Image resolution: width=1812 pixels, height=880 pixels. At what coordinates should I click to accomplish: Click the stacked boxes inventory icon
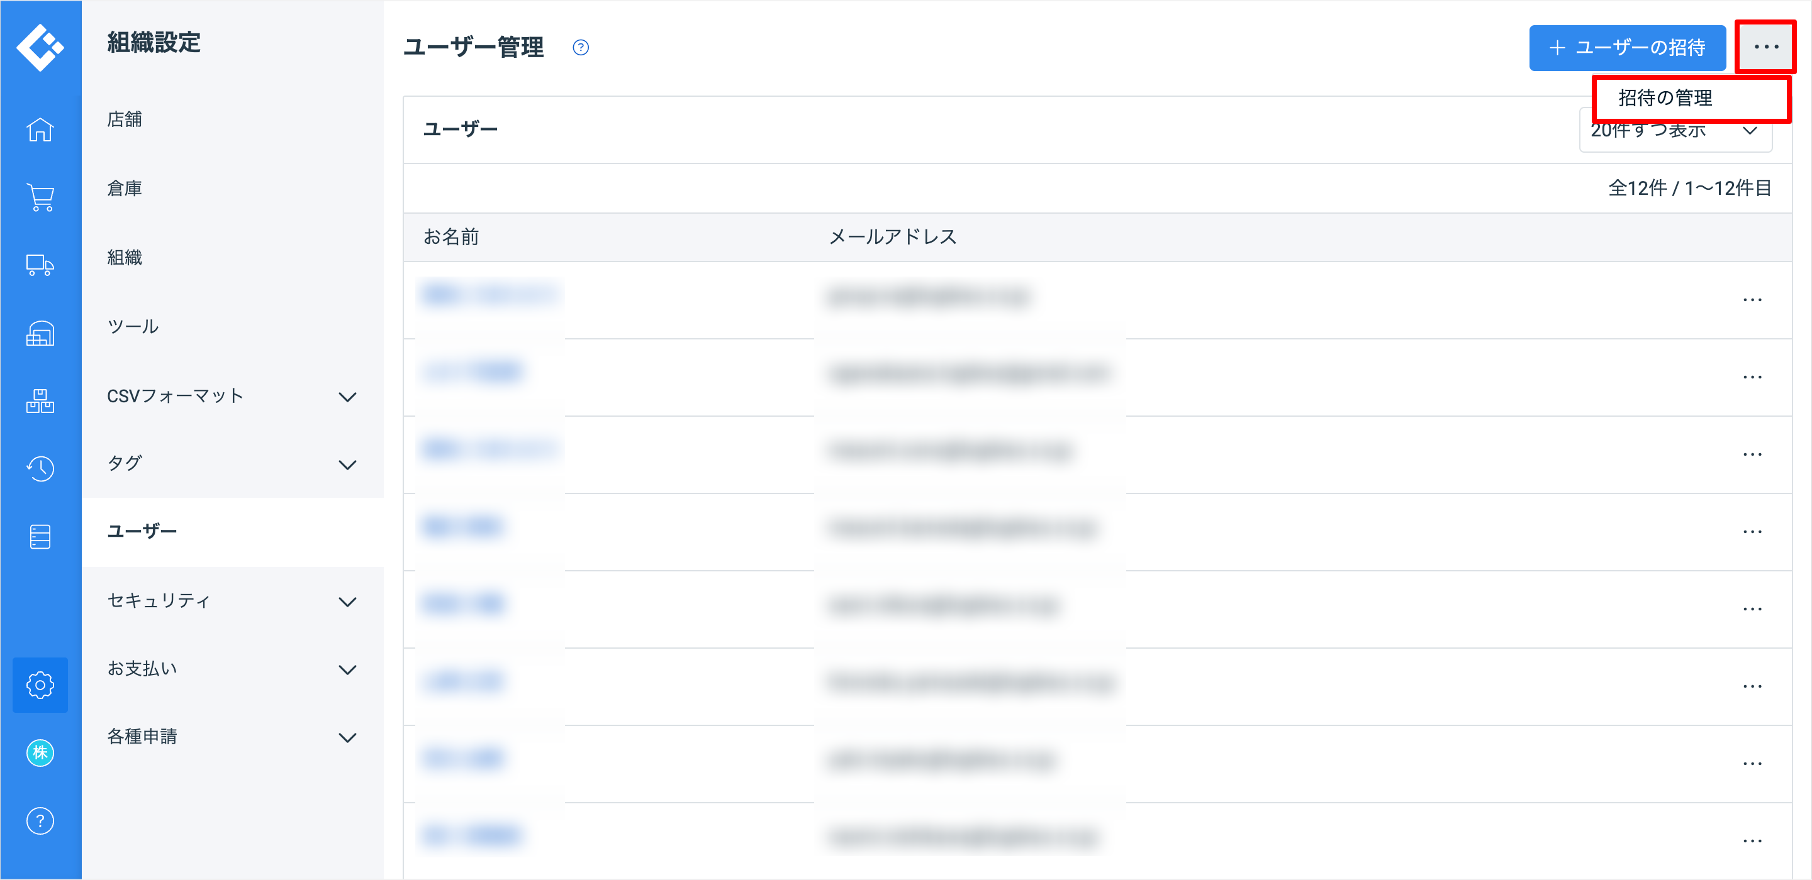coord(40,400)
